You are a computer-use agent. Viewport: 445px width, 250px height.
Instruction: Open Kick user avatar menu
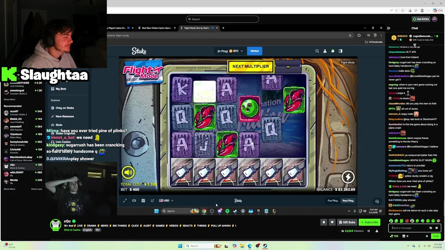[x=435, y=19]
